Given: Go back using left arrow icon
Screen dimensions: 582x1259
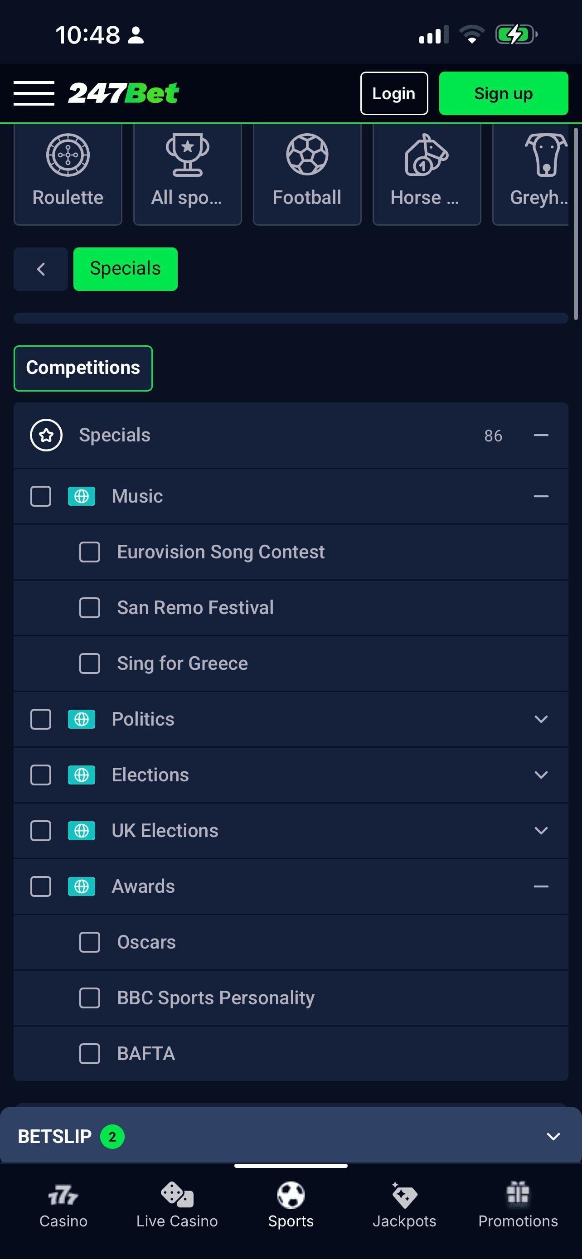Looking at the screenshot, I should (x=41, y=269).
